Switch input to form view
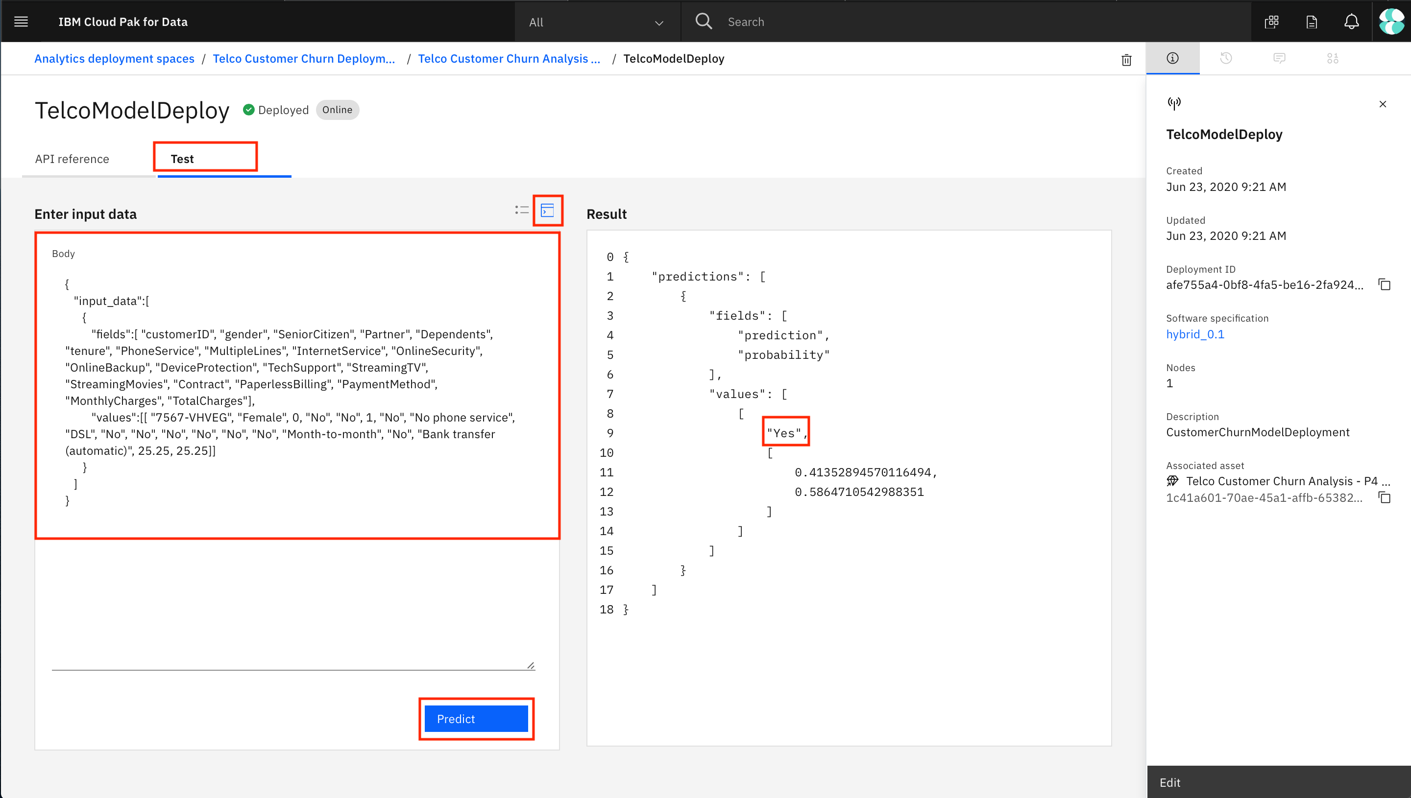The image size is (1411, 798). click(521, 210)
